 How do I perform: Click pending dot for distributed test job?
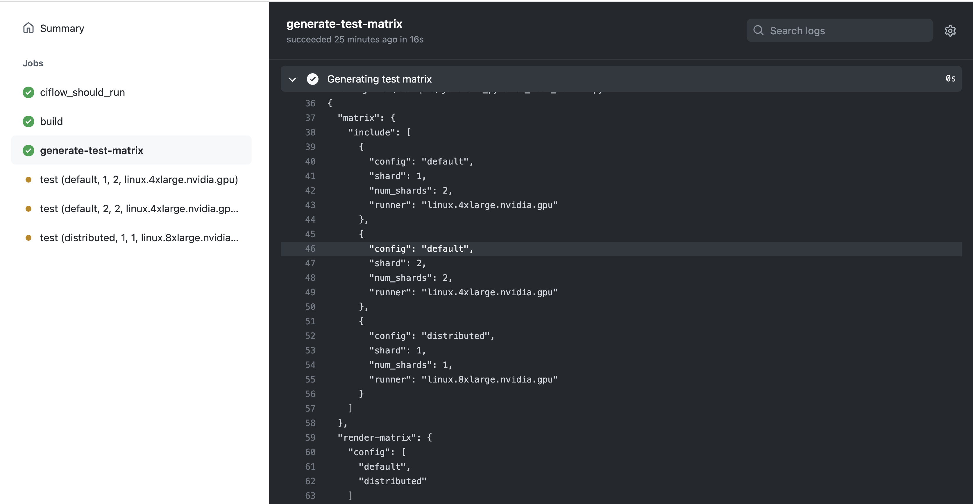tap(28, 238)
